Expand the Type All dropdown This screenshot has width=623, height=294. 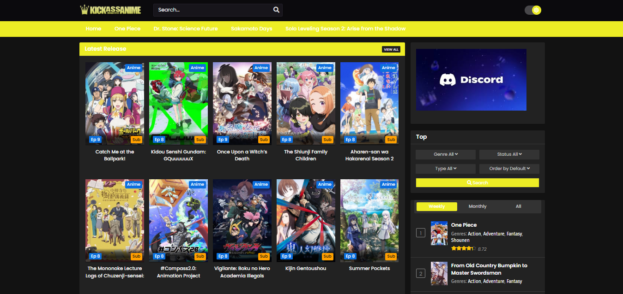click(446, 169)
